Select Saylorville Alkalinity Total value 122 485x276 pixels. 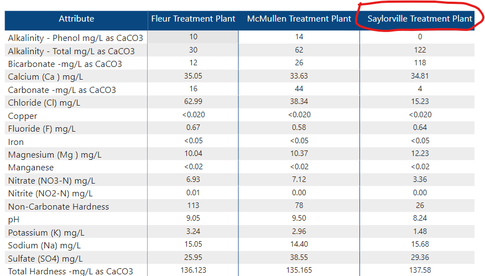click(x=420, y=50)
